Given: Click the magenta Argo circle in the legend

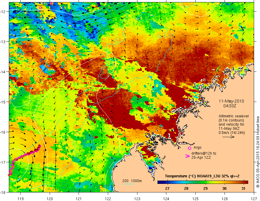Looking at the screenshot, I should pyautogui.click(x=189, y=148).
